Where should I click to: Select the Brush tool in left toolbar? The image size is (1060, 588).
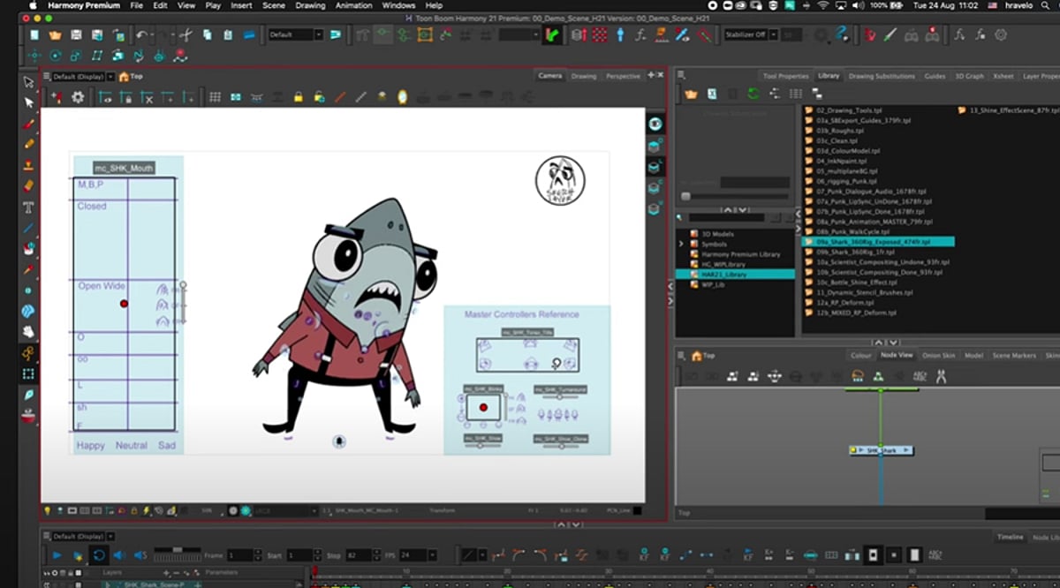29,124
